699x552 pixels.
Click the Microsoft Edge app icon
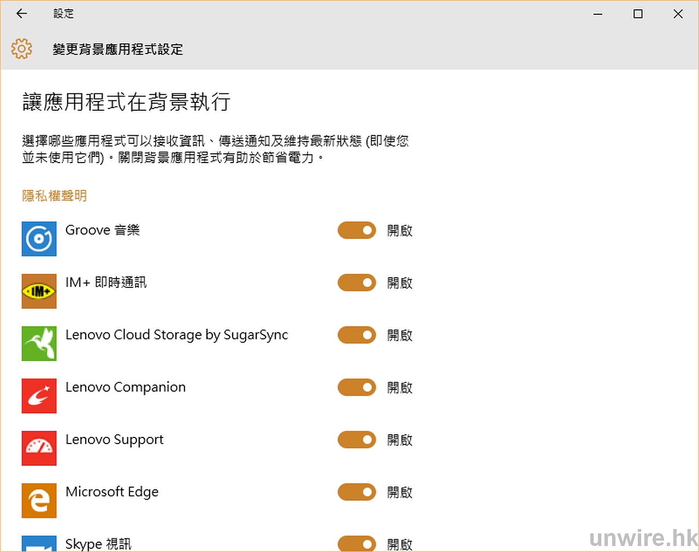pyautogui.click(x=39, y=501)
